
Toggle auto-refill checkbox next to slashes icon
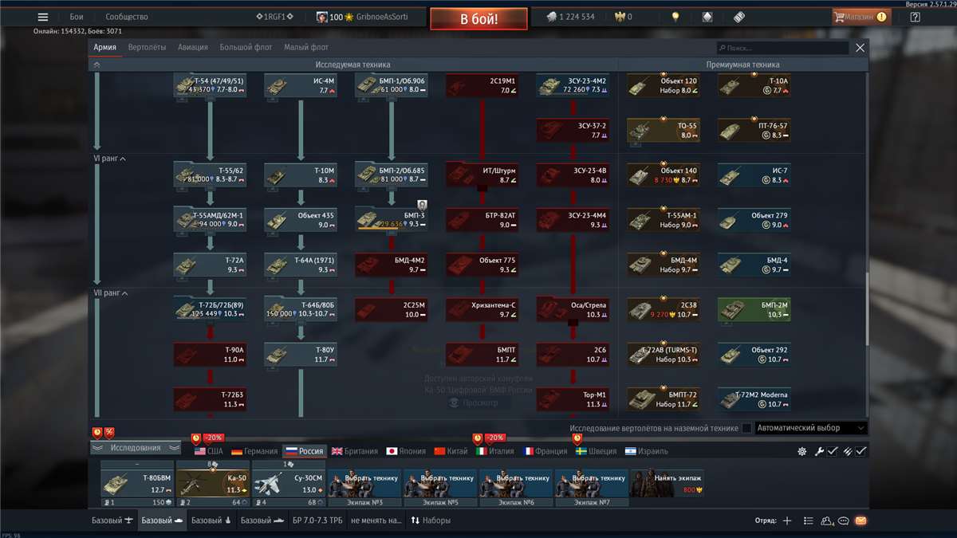tap(861, 451)
